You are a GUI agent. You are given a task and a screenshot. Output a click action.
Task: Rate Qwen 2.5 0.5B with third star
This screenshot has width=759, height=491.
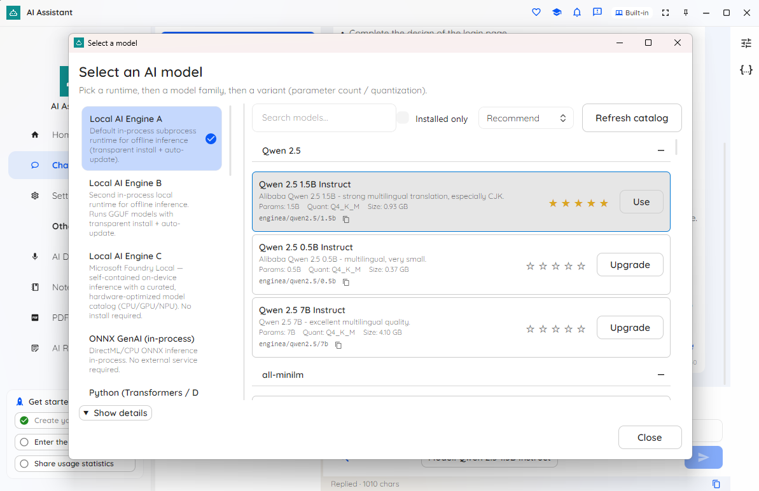tap(555, 266)
